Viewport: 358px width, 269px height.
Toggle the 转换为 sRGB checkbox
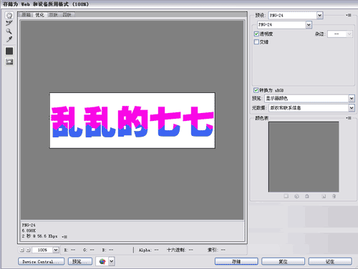pos(256,90)
